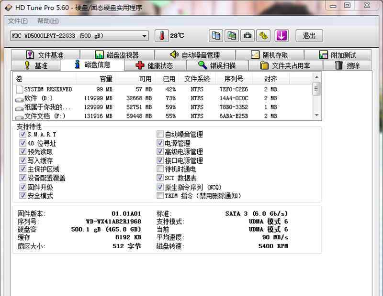Click the 5400 RPM value

[x=273, y=246]
